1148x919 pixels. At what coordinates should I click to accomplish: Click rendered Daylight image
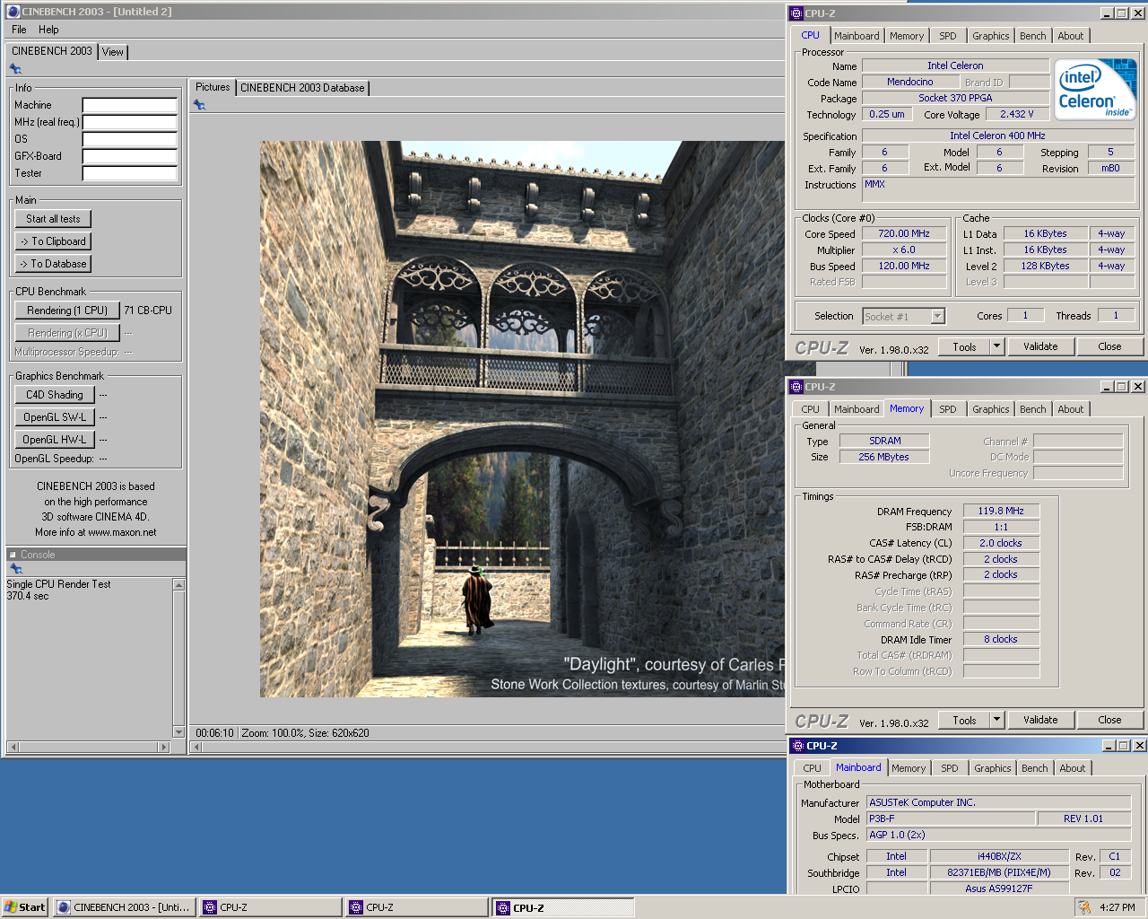pos(522,419)
